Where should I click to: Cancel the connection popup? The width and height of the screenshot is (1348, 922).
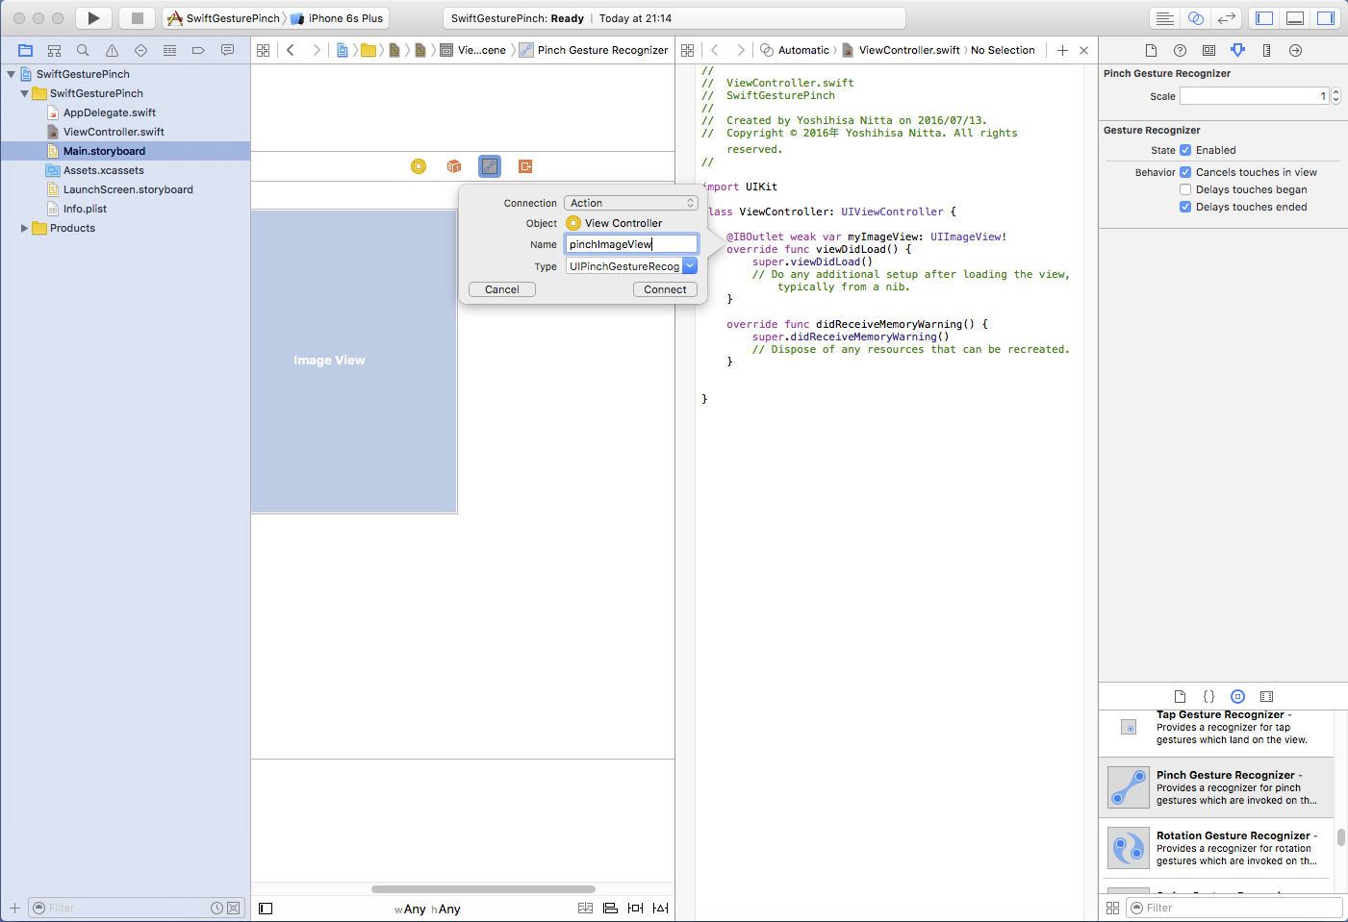[502, 289]
